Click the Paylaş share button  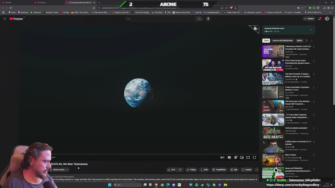[191, 170]
